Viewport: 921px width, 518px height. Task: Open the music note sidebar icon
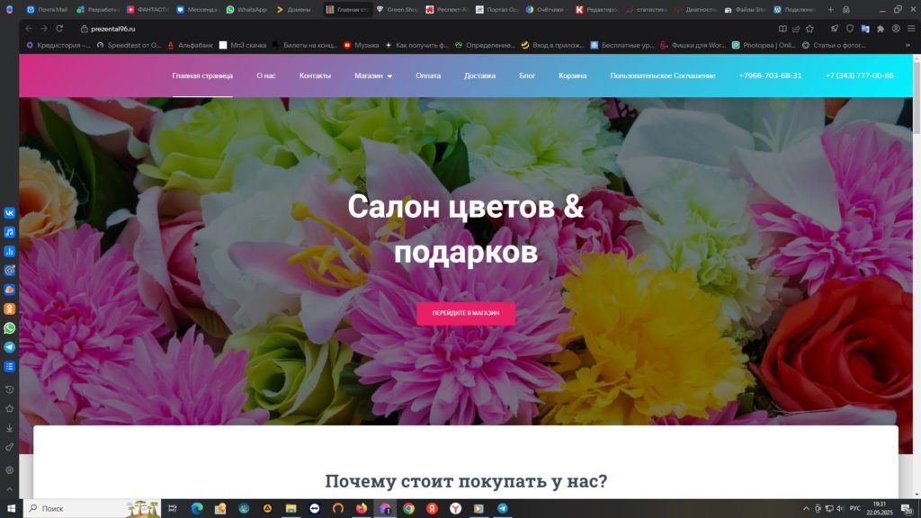9,232
